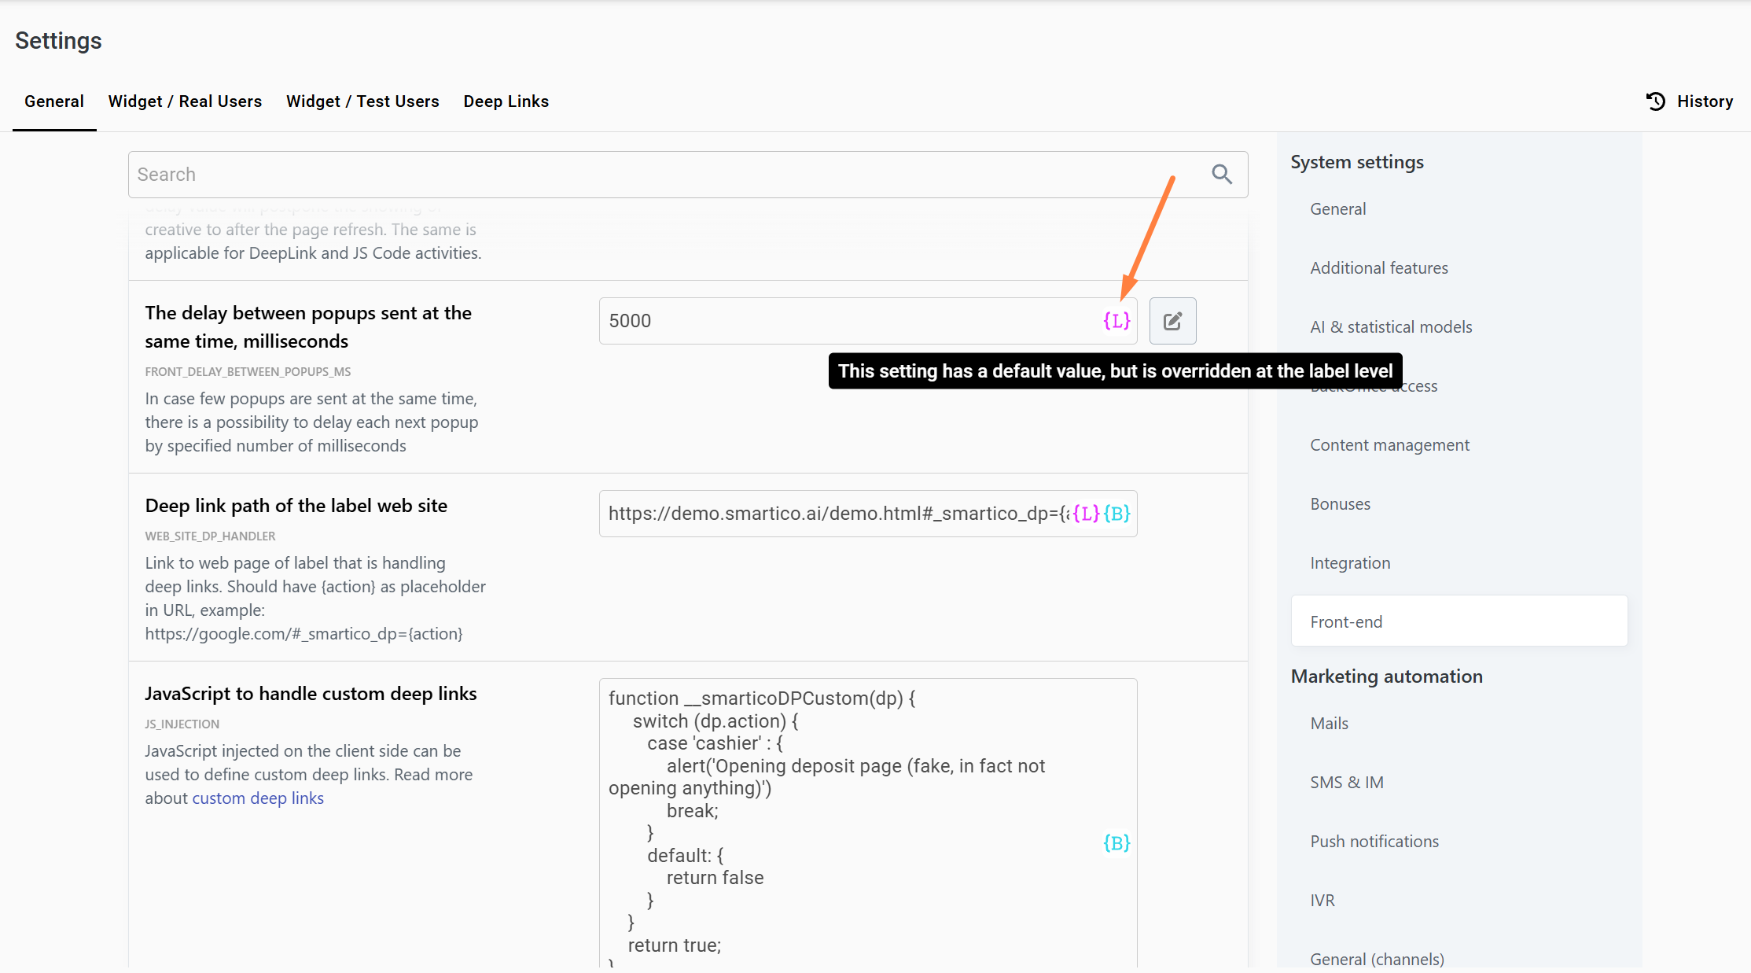This screenshot has width=1751, height=973.
Task: Click the {B} badge in deep link path field
Action: (1116, 514)
